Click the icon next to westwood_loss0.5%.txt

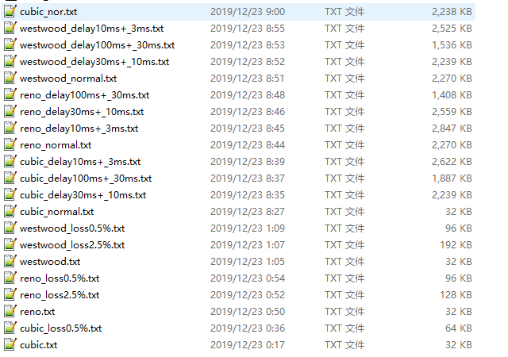10,228
